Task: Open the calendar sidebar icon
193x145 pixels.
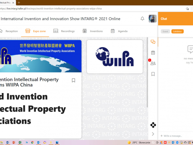Action: (153, 52)
